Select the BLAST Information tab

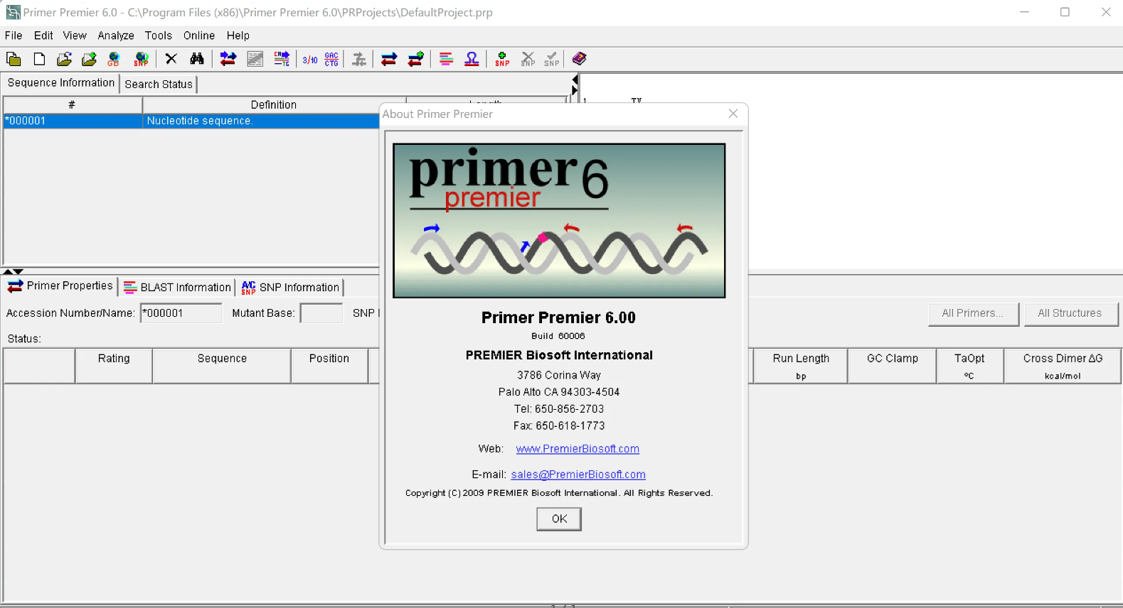177,287
